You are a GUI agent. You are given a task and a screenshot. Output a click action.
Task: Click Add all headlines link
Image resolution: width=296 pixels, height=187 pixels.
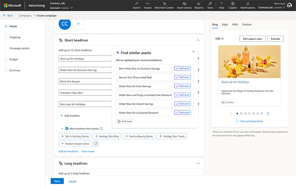(x=68, y=152)
